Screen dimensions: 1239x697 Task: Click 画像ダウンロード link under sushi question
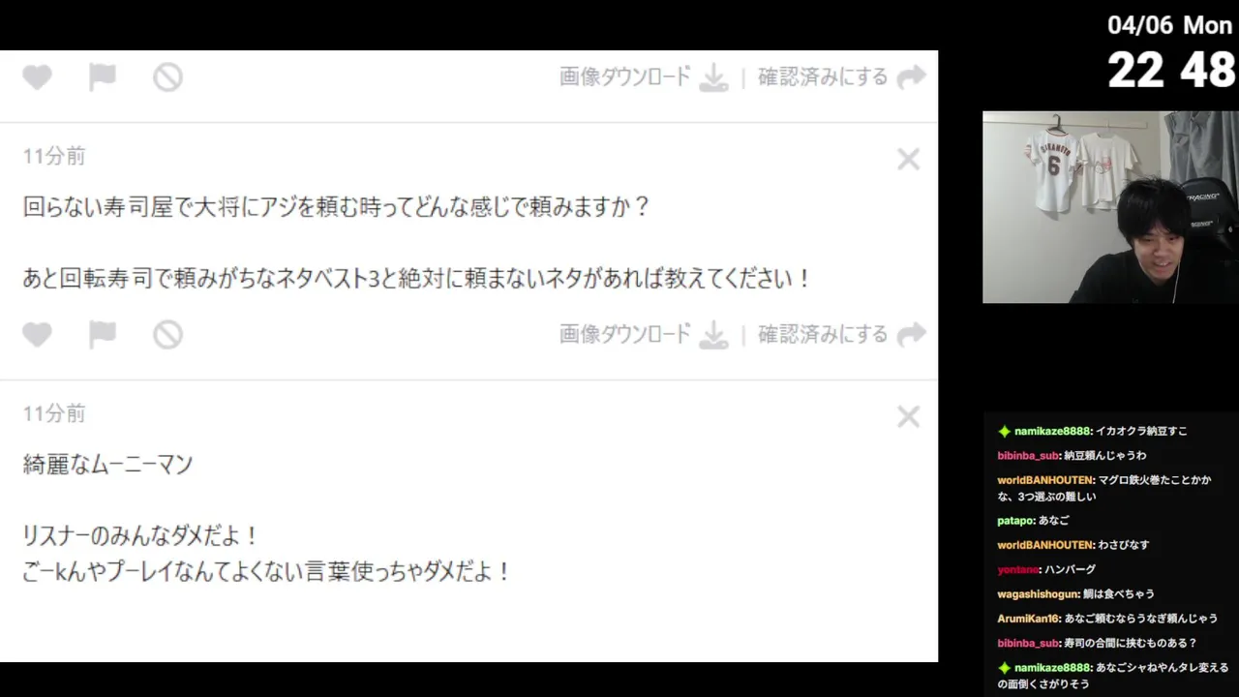tap(625, 335)
